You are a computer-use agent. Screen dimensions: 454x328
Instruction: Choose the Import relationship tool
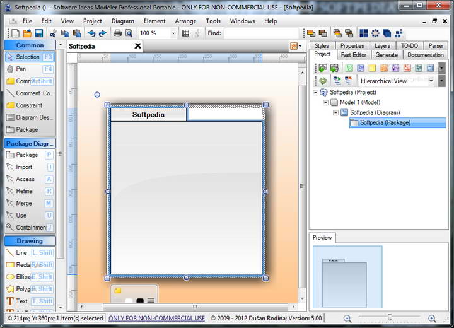30,167
